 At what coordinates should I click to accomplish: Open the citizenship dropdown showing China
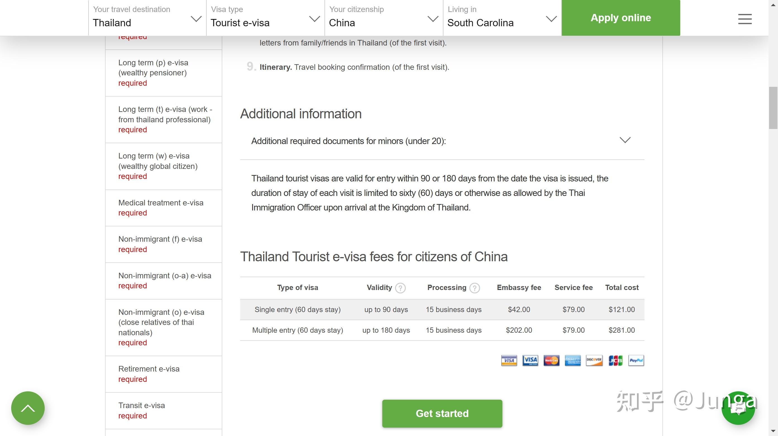pyautogui.click(x=384, y=18)
